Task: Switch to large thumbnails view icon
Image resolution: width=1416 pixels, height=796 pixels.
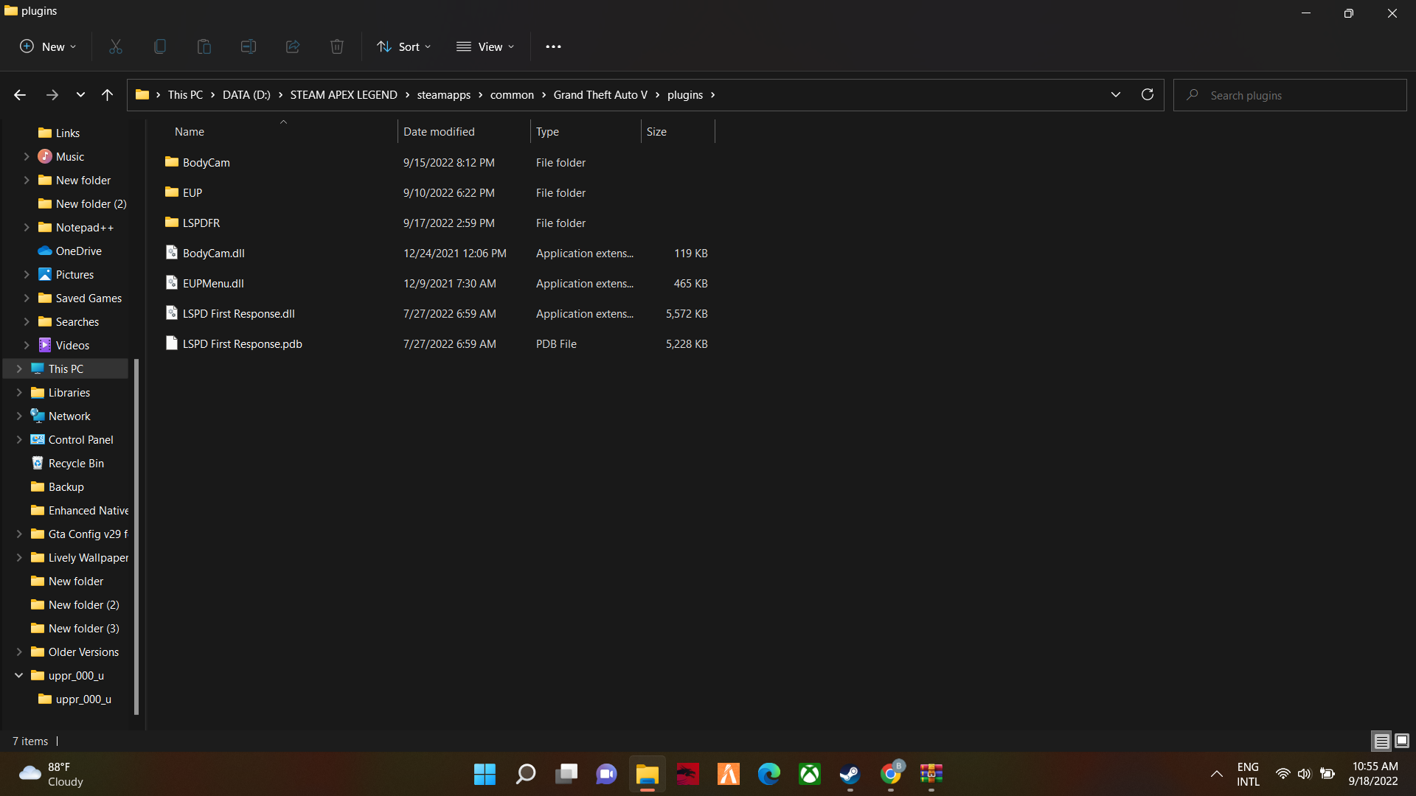Action: point(1402,741)
